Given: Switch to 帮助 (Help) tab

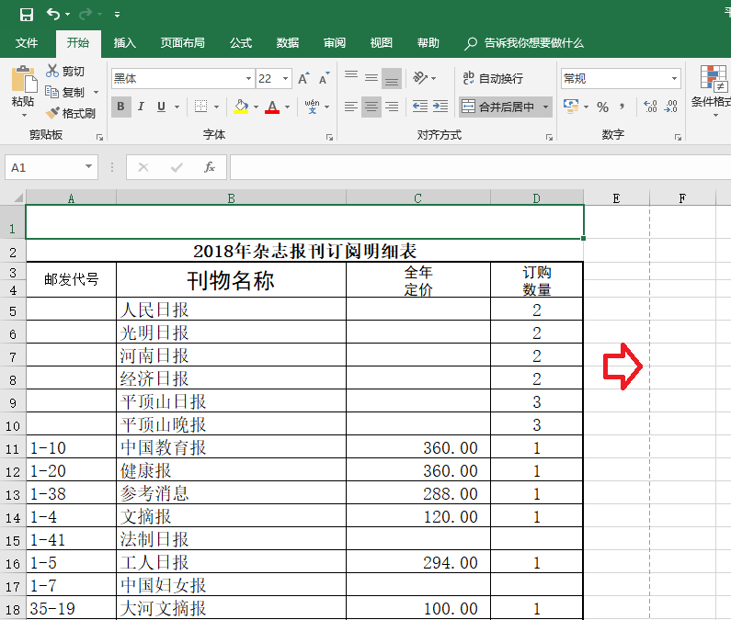Looking at the screenshot, I should tap(428, 43).
